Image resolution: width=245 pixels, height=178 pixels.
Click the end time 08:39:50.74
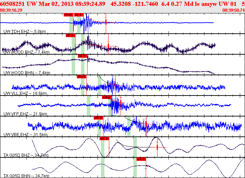[233, 10]
